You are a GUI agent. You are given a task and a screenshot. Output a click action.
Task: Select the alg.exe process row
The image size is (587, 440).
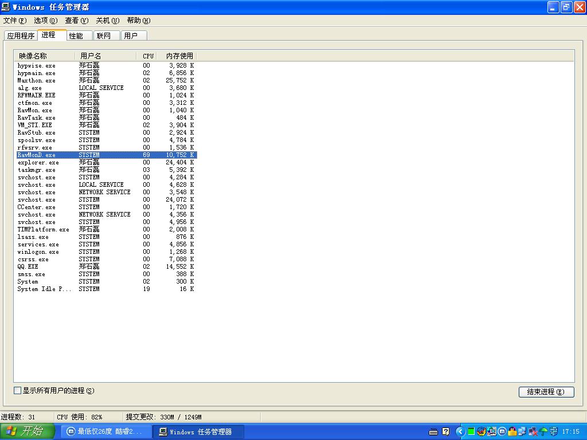[x=106, y=88]
